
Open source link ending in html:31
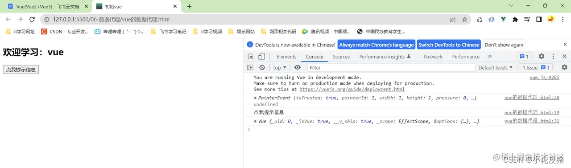pyautogui.click(x=532, y=121)
